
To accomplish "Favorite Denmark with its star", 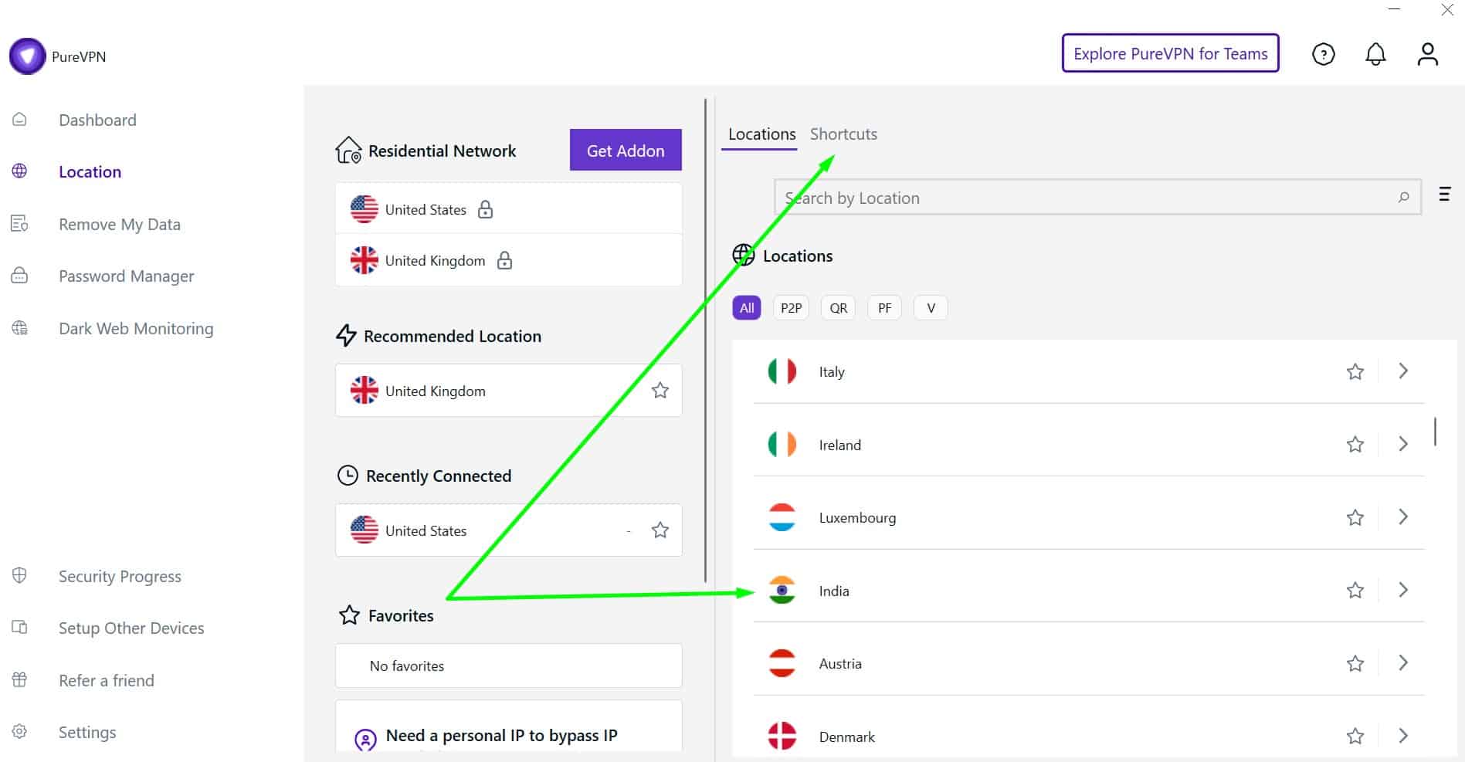I will [x=1355, y=737].
